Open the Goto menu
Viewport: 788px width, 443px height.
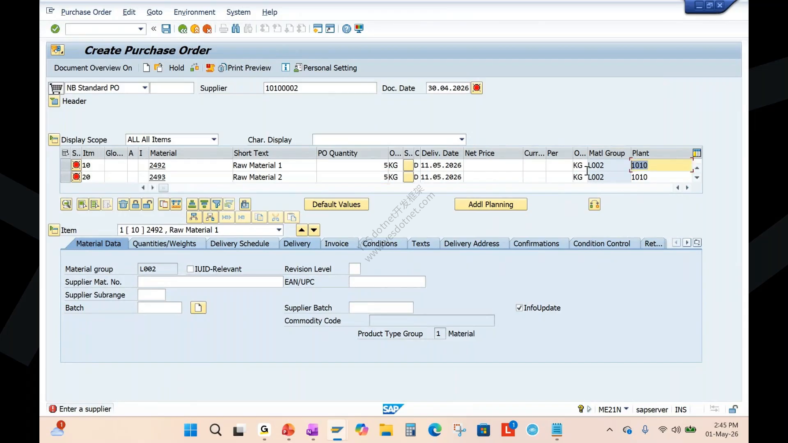(155, 12)
